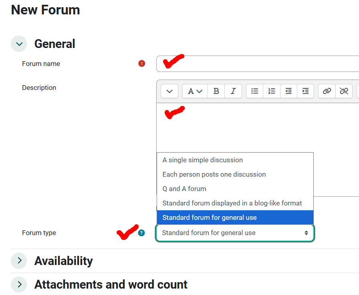Screen dimensions: 359x295
Task: Choose the 'Q and A forum' option
Action: pos(184,189)
